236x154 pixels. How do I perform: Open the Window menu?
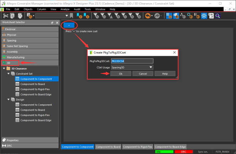pyautogui.click(x=100, y=9)
